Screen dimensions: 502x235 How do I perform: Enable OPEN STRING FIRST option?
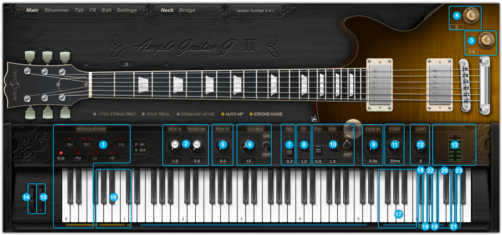(x=115, y=114)
